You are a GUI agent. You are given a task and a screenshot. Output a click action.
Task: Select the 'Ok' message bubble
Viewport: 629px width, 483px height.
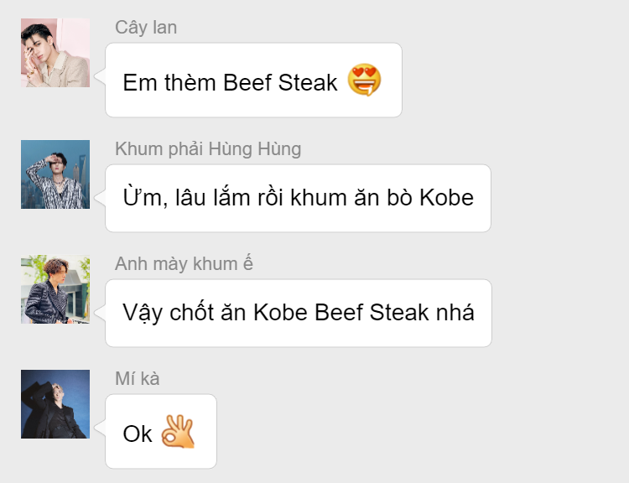161,431
